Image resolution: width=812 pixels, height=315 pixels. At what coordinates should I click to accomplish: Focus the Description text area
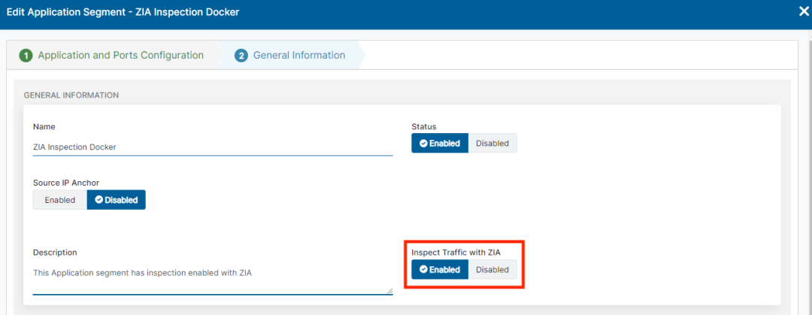pyautogui.click(x=212, y=277)
